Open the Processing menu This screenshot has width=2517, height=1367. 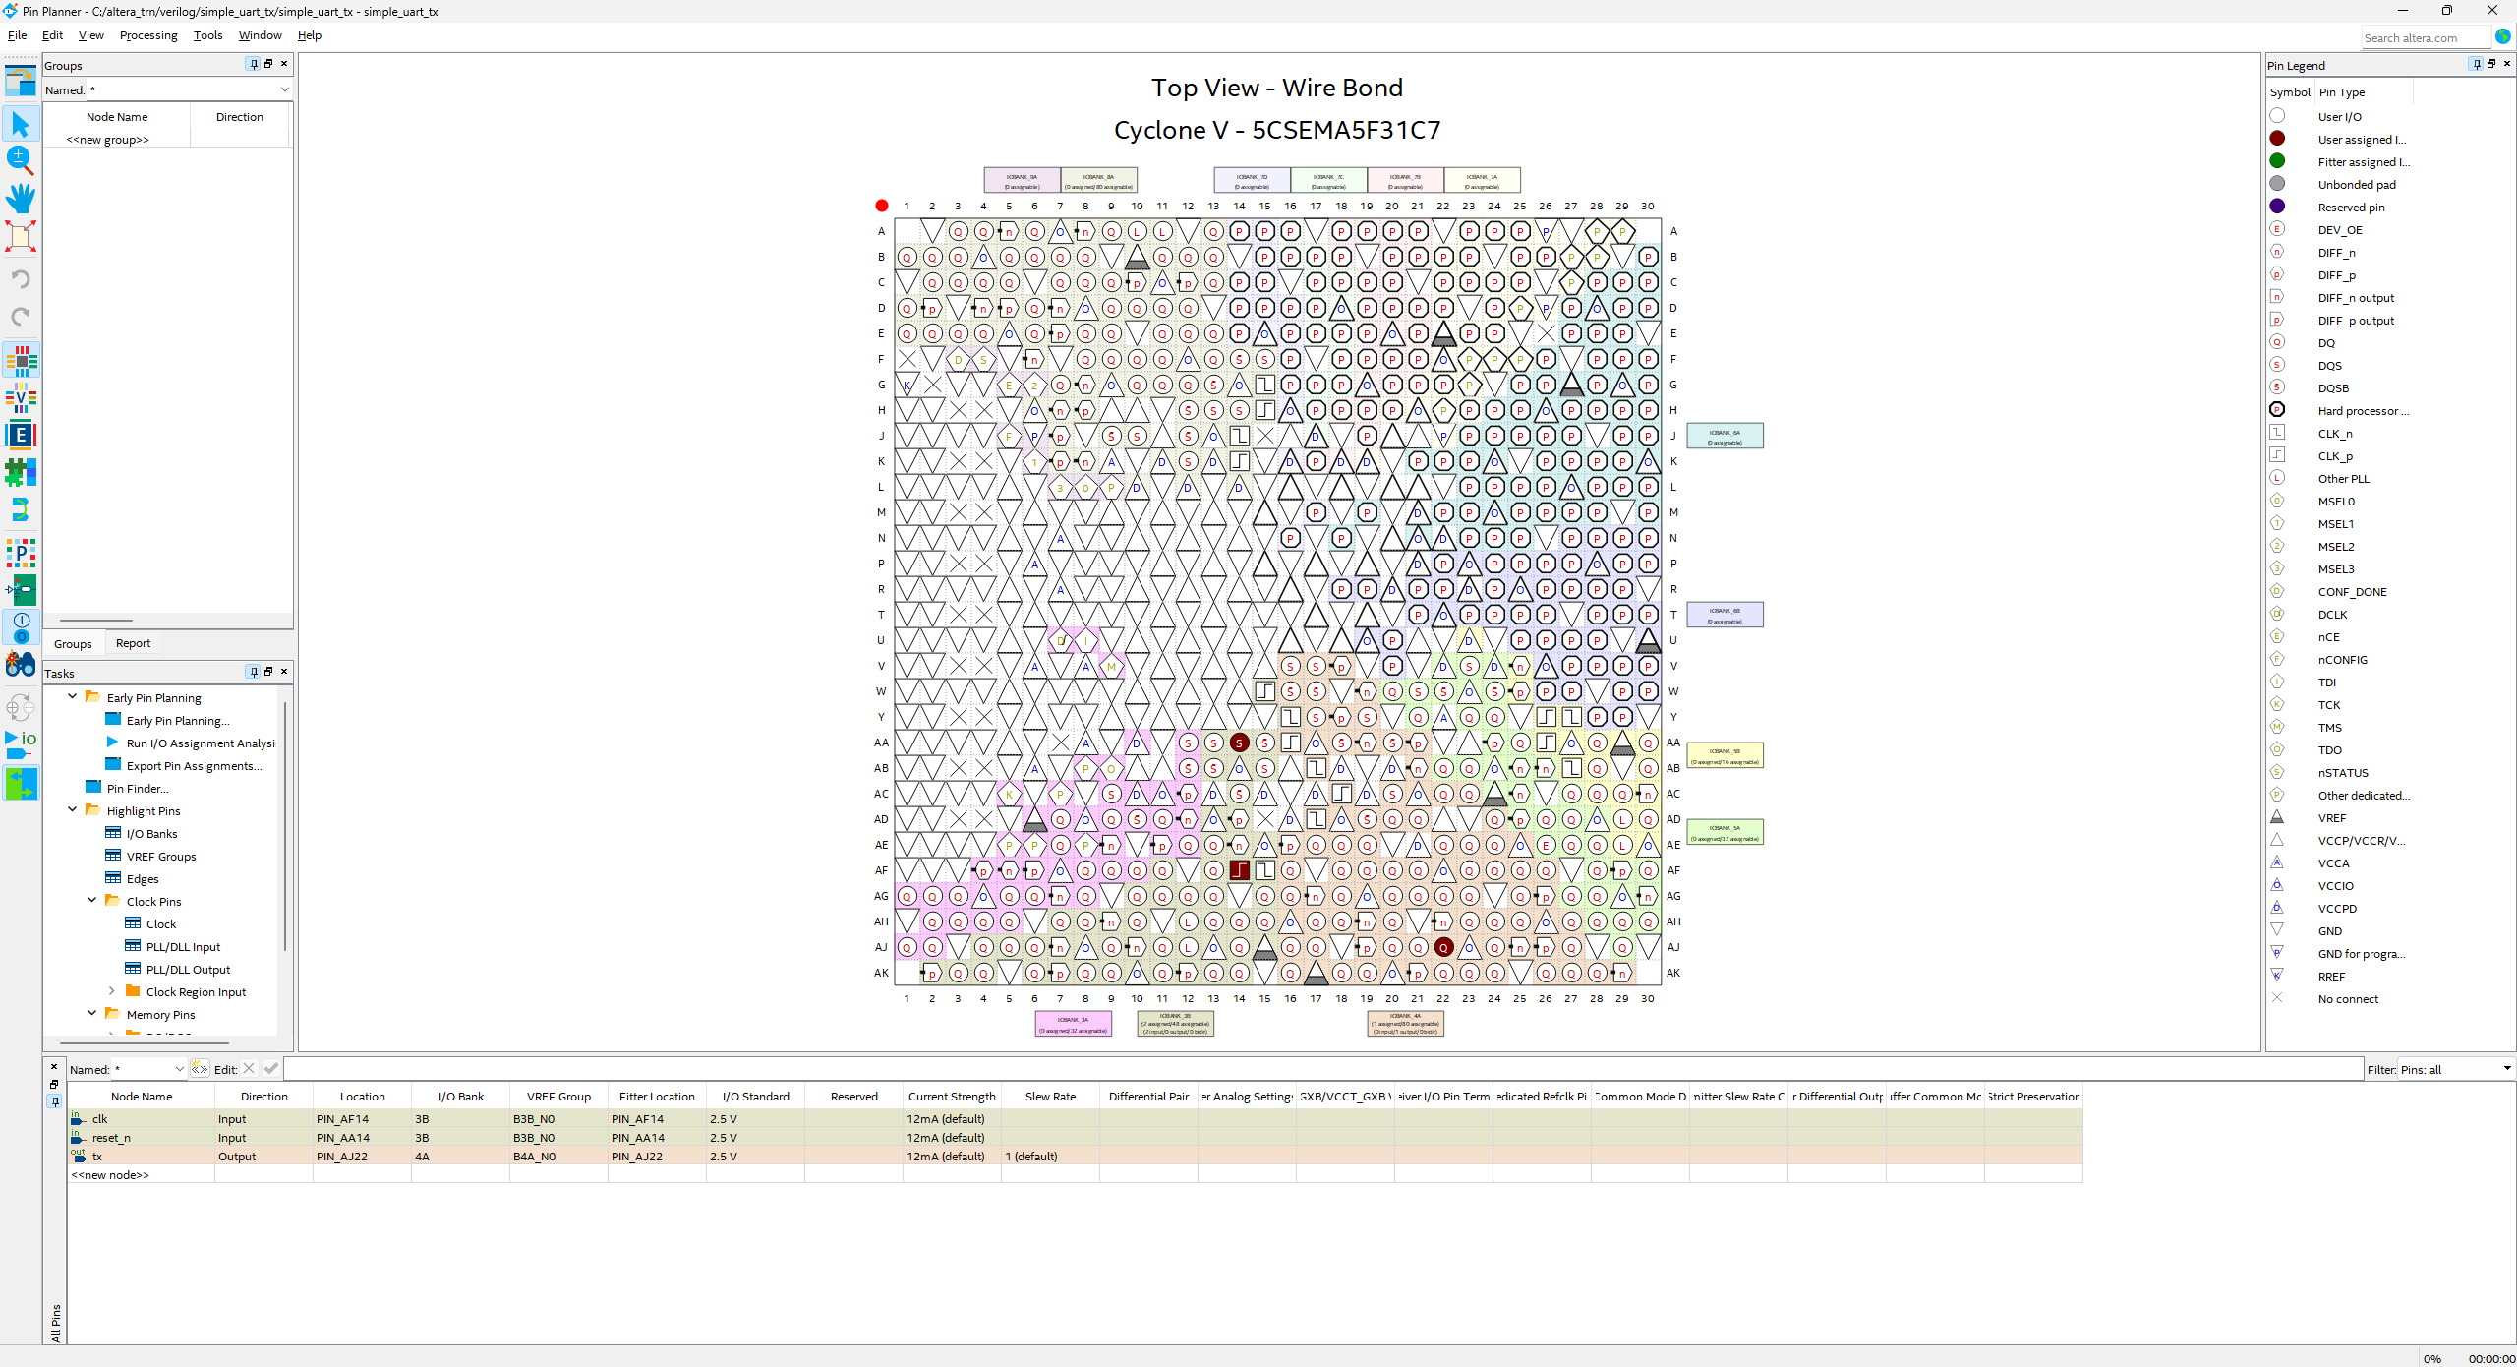(148, 35)
